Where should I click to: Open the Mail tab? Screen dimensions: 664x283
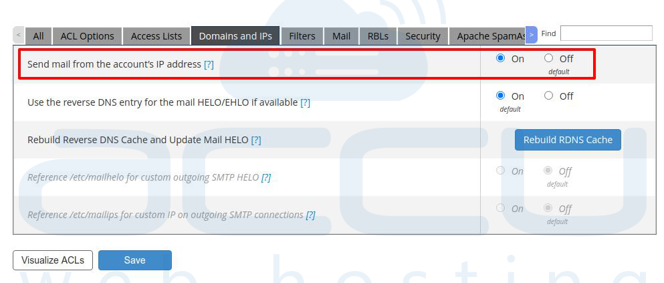pos(341,36)
